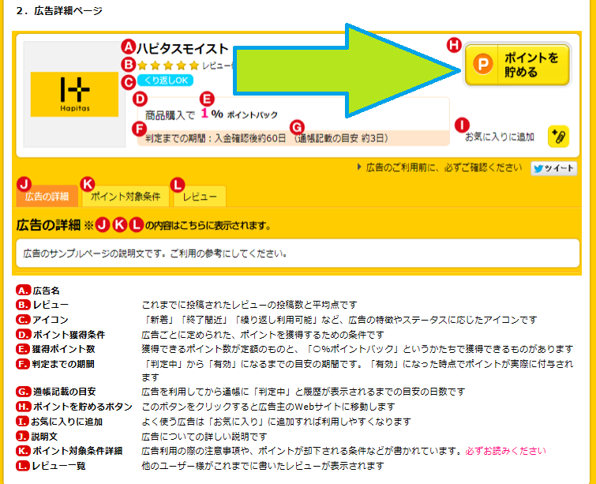Click the ポイントを貯める button
Viewport: 596px width, 484px height.
517,65
